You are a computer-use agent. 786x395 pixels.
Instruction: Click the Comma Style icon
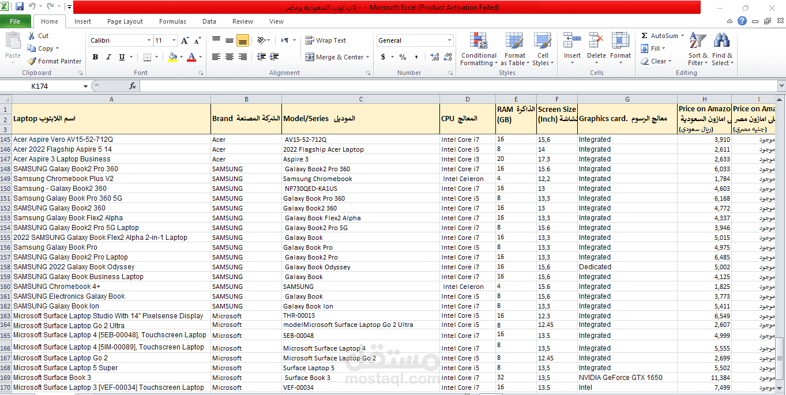(x=417, y=57)
